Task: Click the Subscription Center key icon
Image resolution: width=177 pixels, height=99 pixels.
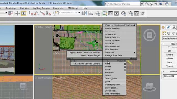Action: point(147,4)
